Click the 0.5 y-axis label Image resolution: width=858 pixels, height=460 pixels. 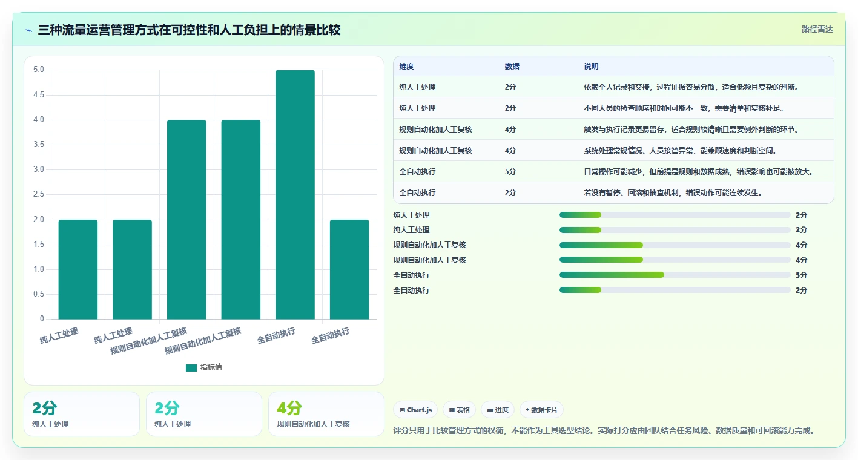[x=38, y=294]
